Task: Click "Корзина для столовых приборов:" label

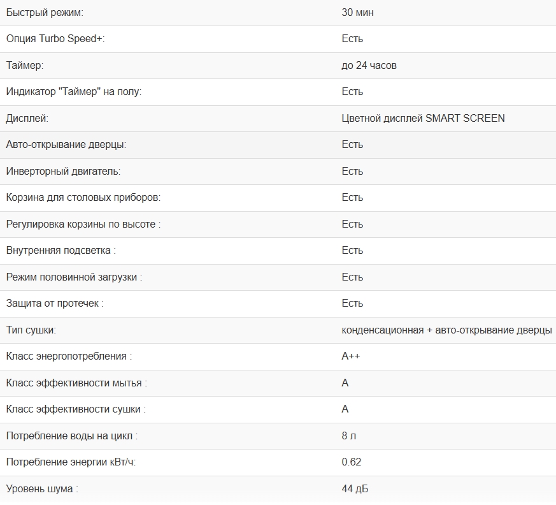Action: [83, 198]
